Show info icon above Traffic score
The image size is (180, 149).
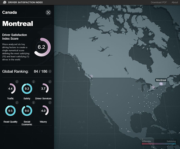click(17, 82)
